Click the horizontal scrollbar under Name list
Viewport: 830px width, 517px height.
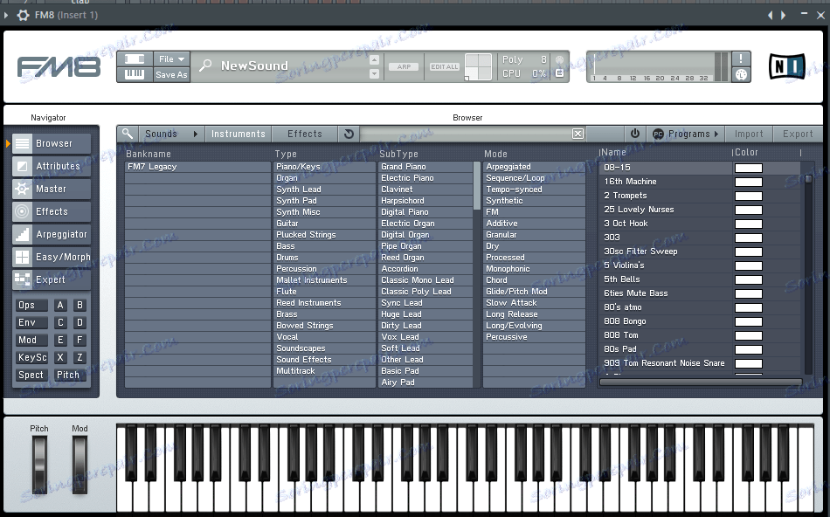[x=701, y=382]
